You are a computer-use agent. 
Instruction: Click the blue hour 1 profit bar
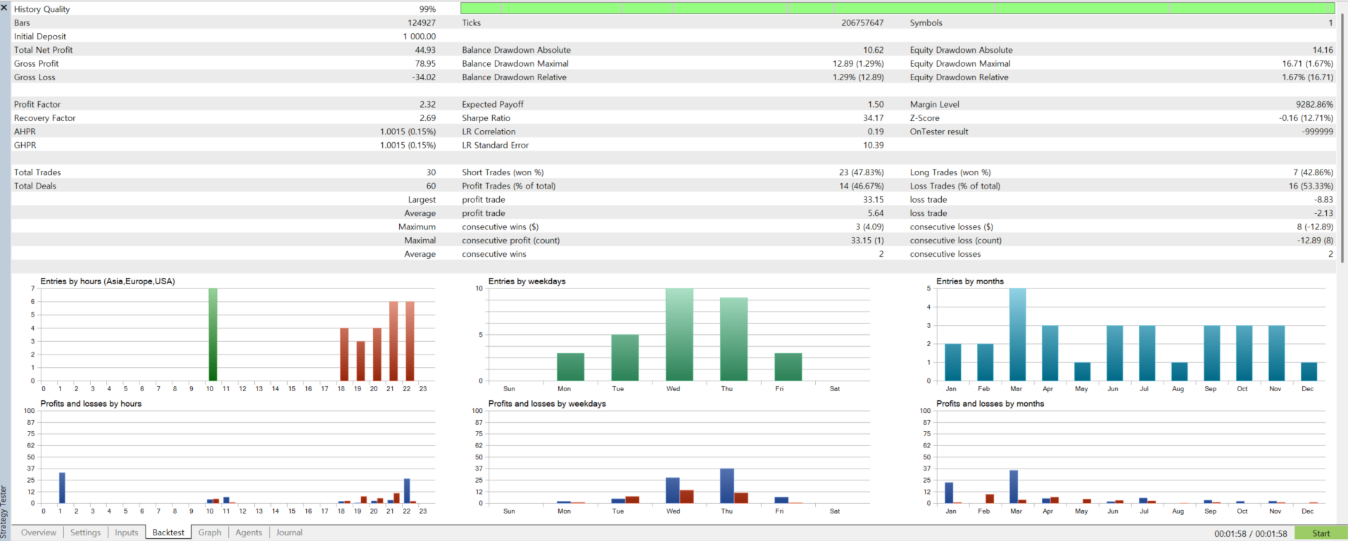[62, 488]
